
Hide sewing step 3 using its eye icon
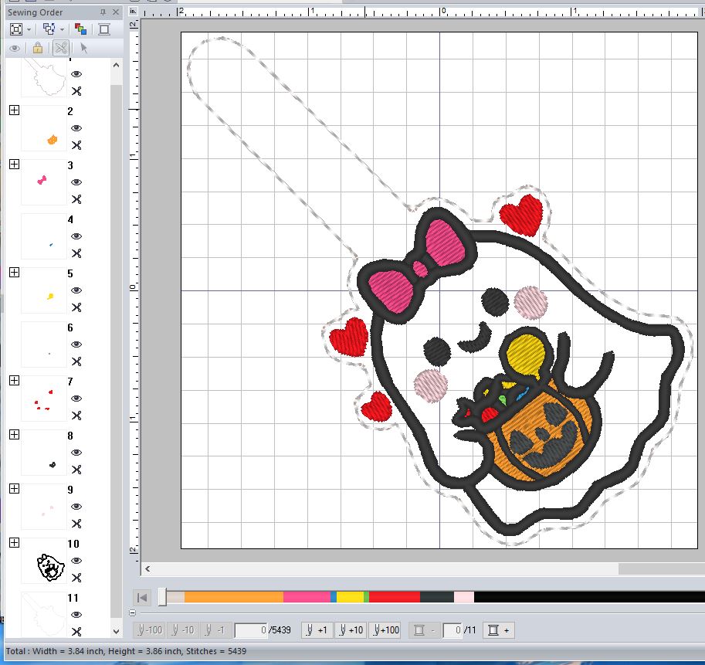[76, 182]
